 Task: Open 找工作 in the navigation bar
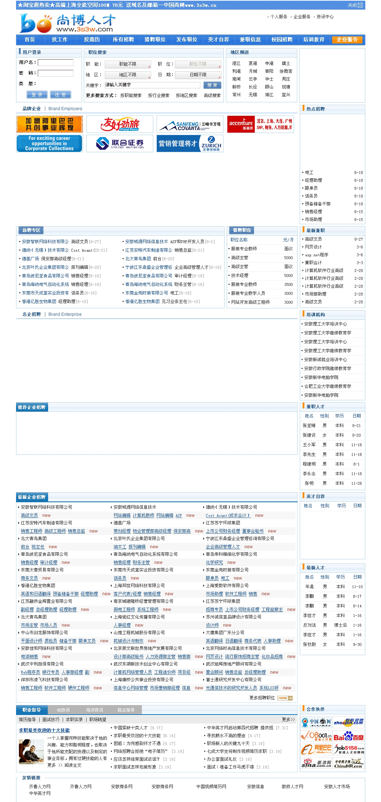coord(60,40)
